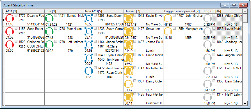Click scrollbar up arrow
The height and width of the screenshot is (109, 251).
245,11
